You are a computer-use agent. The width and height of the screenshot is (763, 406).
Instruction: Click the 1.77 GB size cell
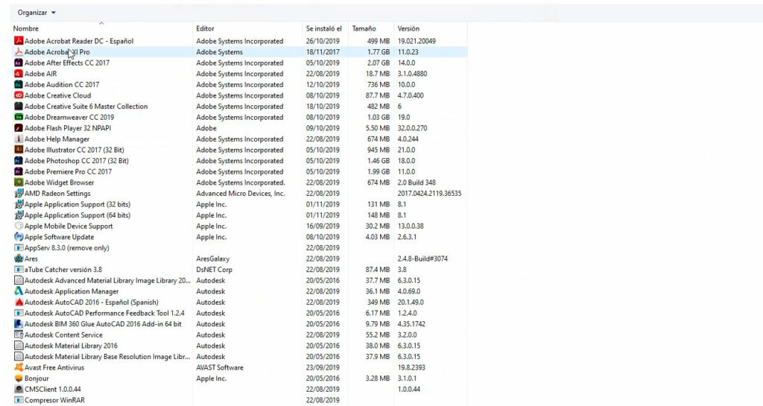379,52
